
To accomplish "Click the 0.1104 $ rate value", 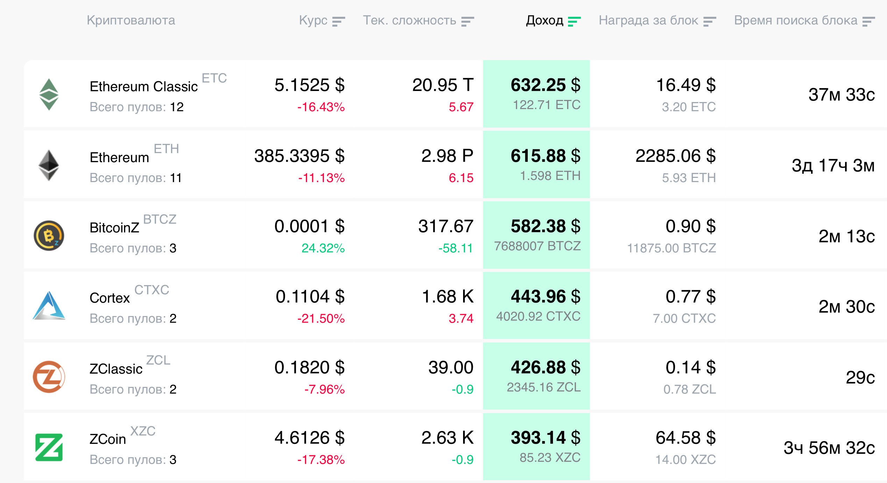I will click(310, 296).
